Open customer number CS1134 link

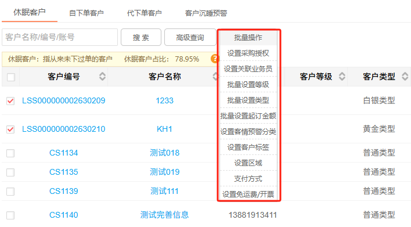point(64,153)
